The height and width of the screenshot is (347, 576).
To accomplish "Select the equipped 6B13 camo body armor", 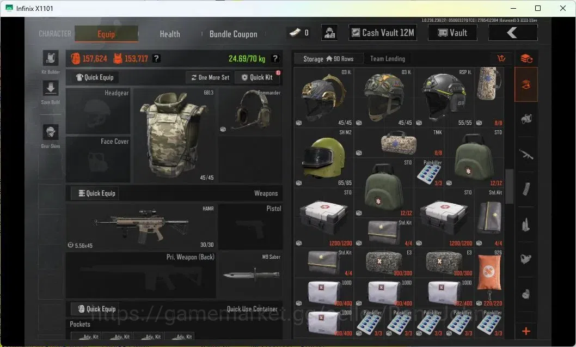I will pos(174,135).
